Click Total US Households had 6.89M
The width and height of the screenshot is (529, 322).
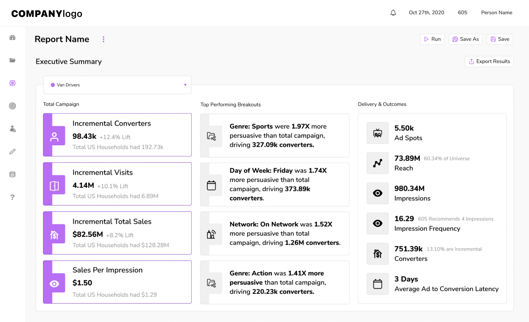[115, 196]
